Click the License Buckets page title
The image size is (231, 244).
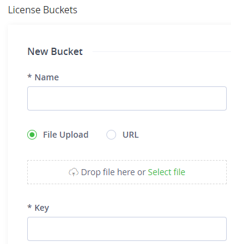42,10
